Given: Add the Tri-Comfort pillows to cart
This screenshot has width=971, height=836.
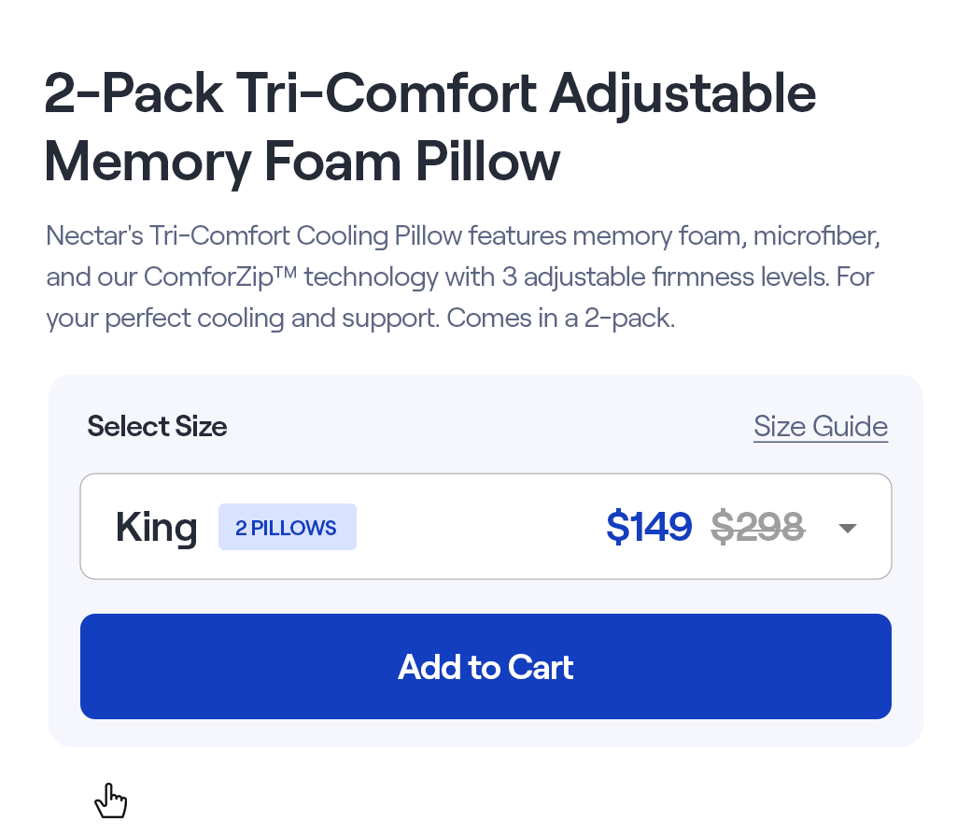Looking at the screenshot, I should tap(485, 666).
